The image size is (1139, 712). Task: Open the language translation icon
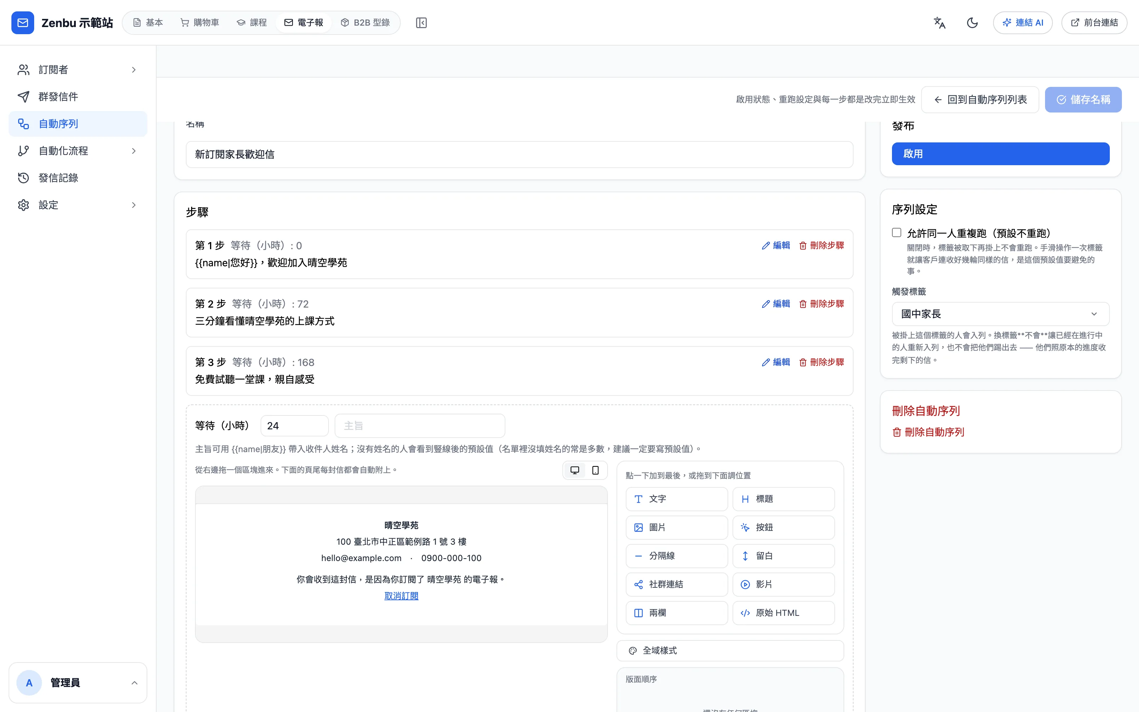(x=939, y=22)
